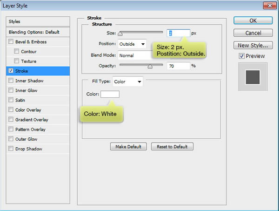Select the Gradient Overlay style entry
This screenshot has height=211, width=279.
point(31,120)
